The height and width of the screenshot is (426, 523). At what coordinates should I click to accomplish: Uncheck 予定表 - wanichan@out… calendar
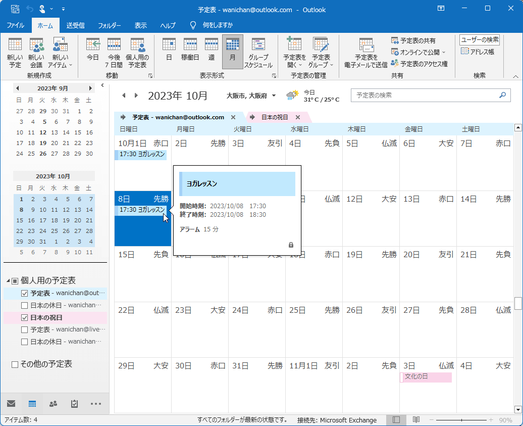(x=24, y=294)
